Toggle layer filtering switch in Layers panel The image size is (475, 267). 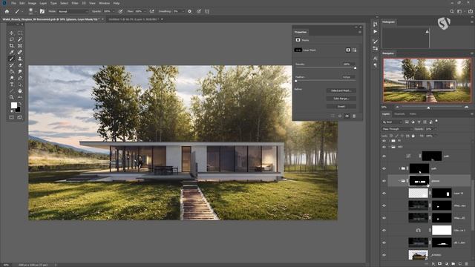(436, 121)
